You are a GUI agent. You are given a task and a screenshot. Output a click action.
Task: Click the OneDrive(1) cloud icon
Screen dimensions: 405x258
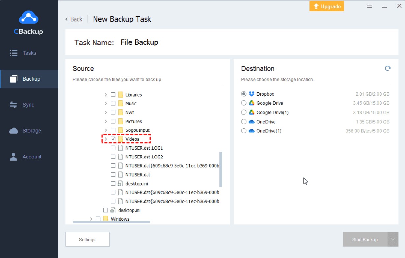tap(252, 131)
